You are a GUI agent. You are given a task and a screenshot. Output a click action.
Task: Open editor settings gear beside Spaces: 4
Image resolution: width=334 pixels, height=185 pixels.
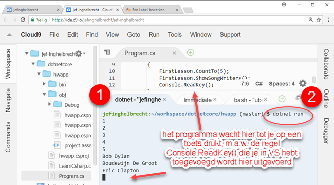tap(303, 83)
